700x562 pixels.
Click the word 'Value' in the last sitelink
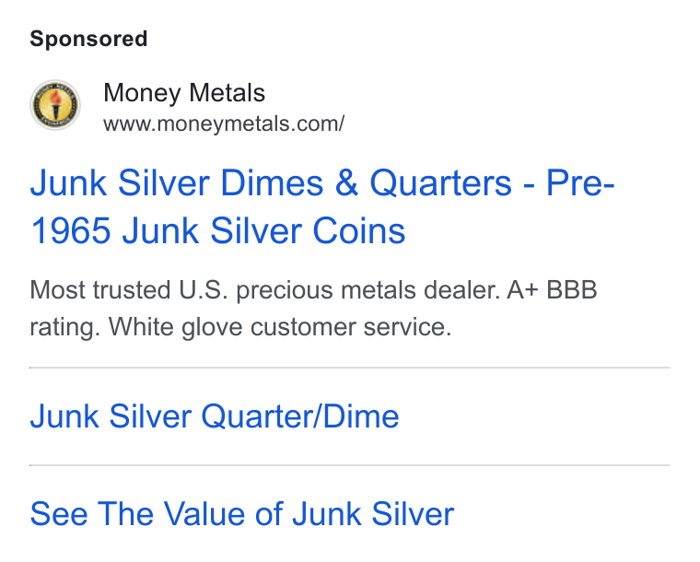(x=204, y=514)
